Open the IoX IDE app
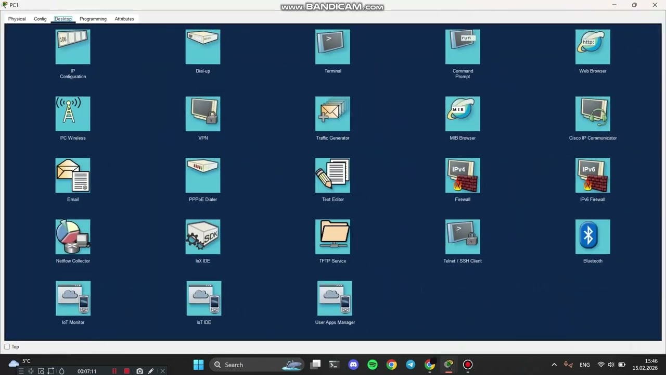666x375 pixels. click(203, 236)
